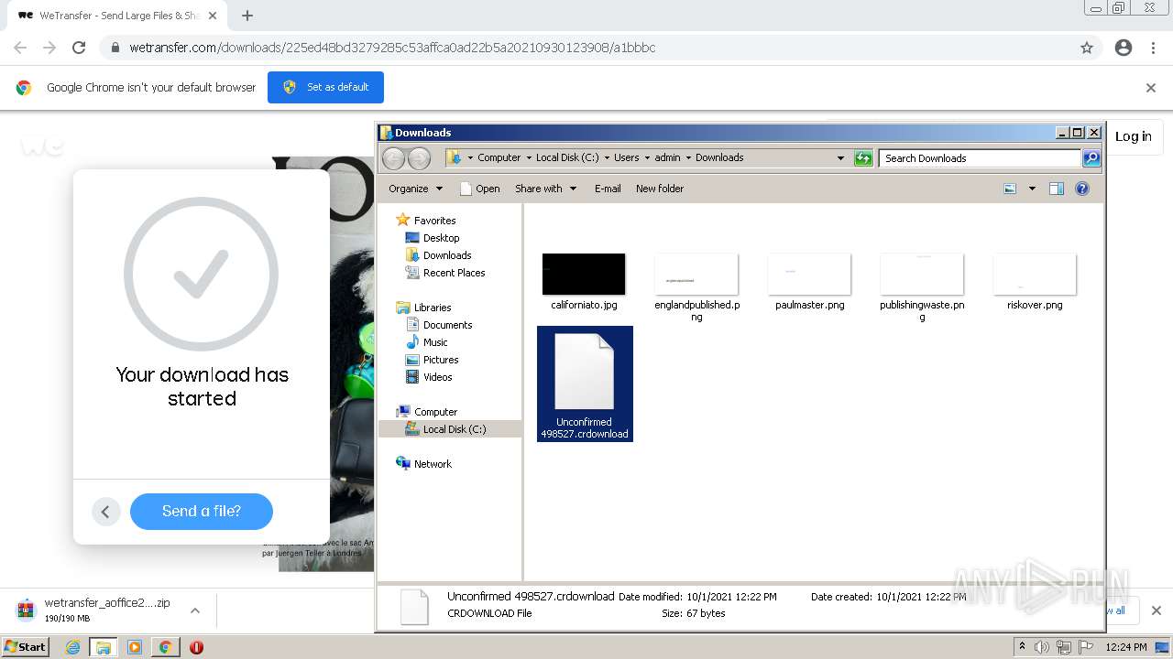Viewport: 1173px width, 659px height.
Task: Select publishingwaste.png file
Action: click(x=922, y=286)
